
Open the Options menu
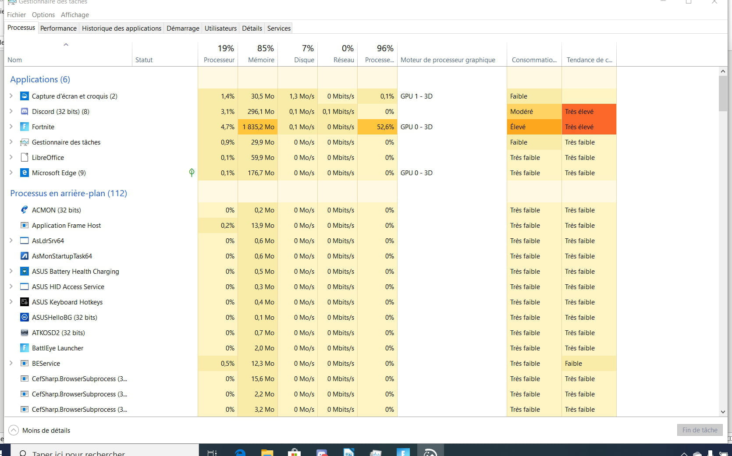pyautogui.click(x=43, y=14)
